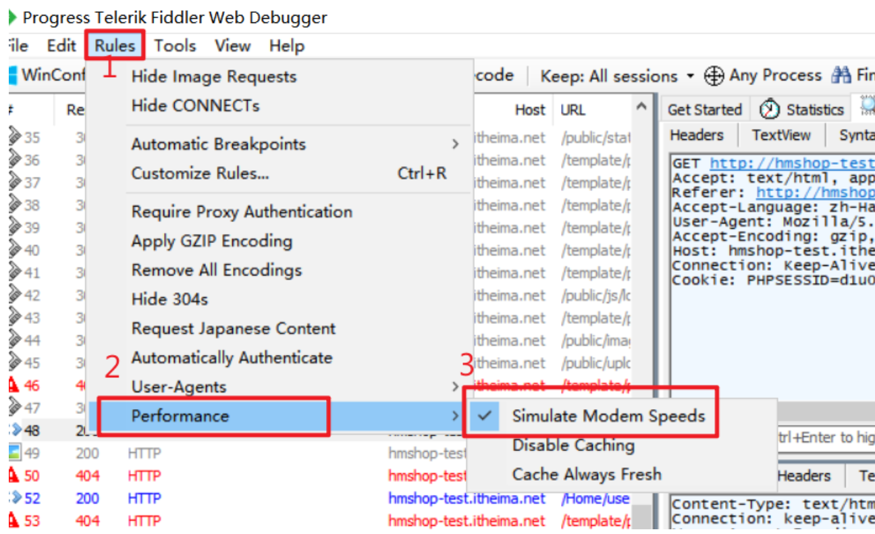Switch to Get Started tab
The height and width of the screenshot is (534, 875).
pos(704,109)
